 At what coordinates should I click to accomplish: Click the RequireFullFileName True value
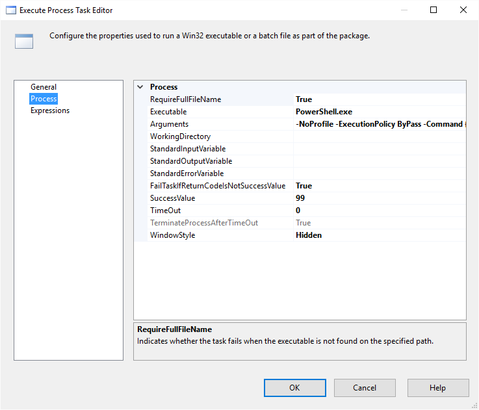pos(380,99)
